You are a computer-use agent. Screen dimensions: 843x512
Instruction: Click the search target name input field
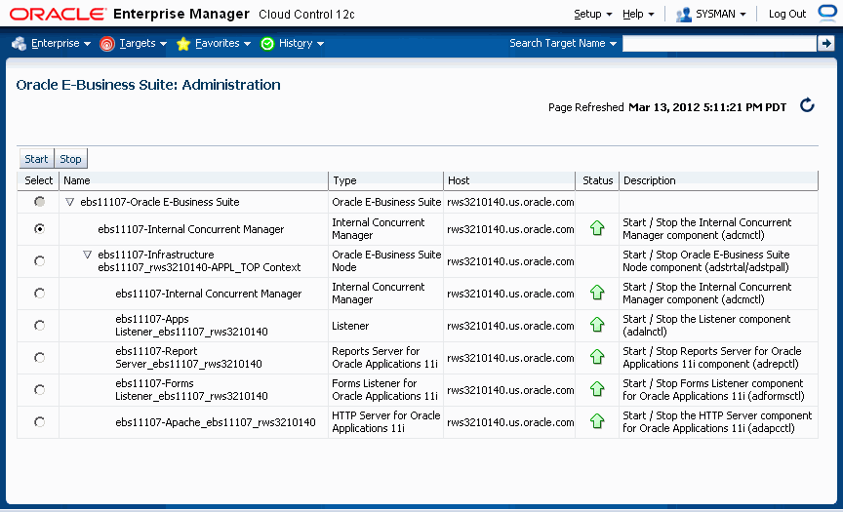(719, 44)
